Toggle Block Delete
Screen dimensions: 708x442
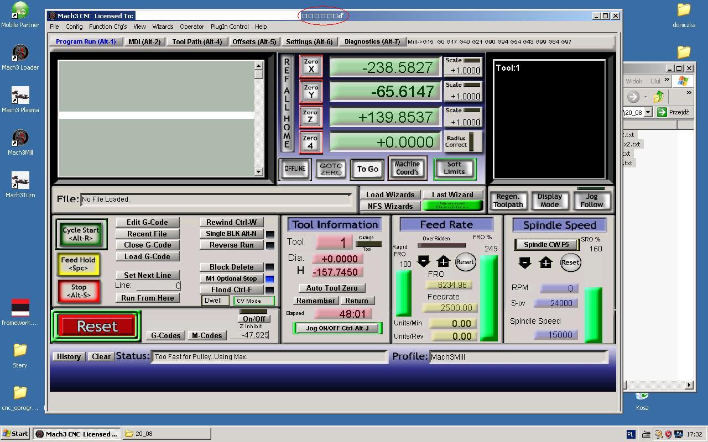point(231,267)
